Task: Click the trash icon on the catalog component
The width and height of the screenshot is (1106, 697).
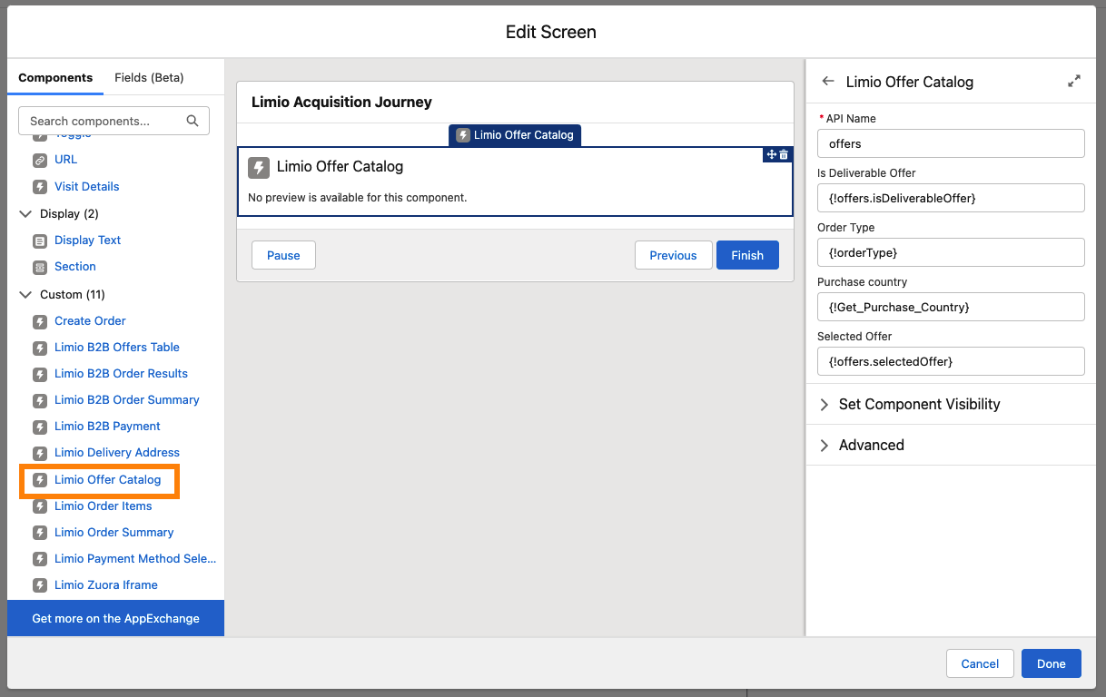Action: coord(784,155)
